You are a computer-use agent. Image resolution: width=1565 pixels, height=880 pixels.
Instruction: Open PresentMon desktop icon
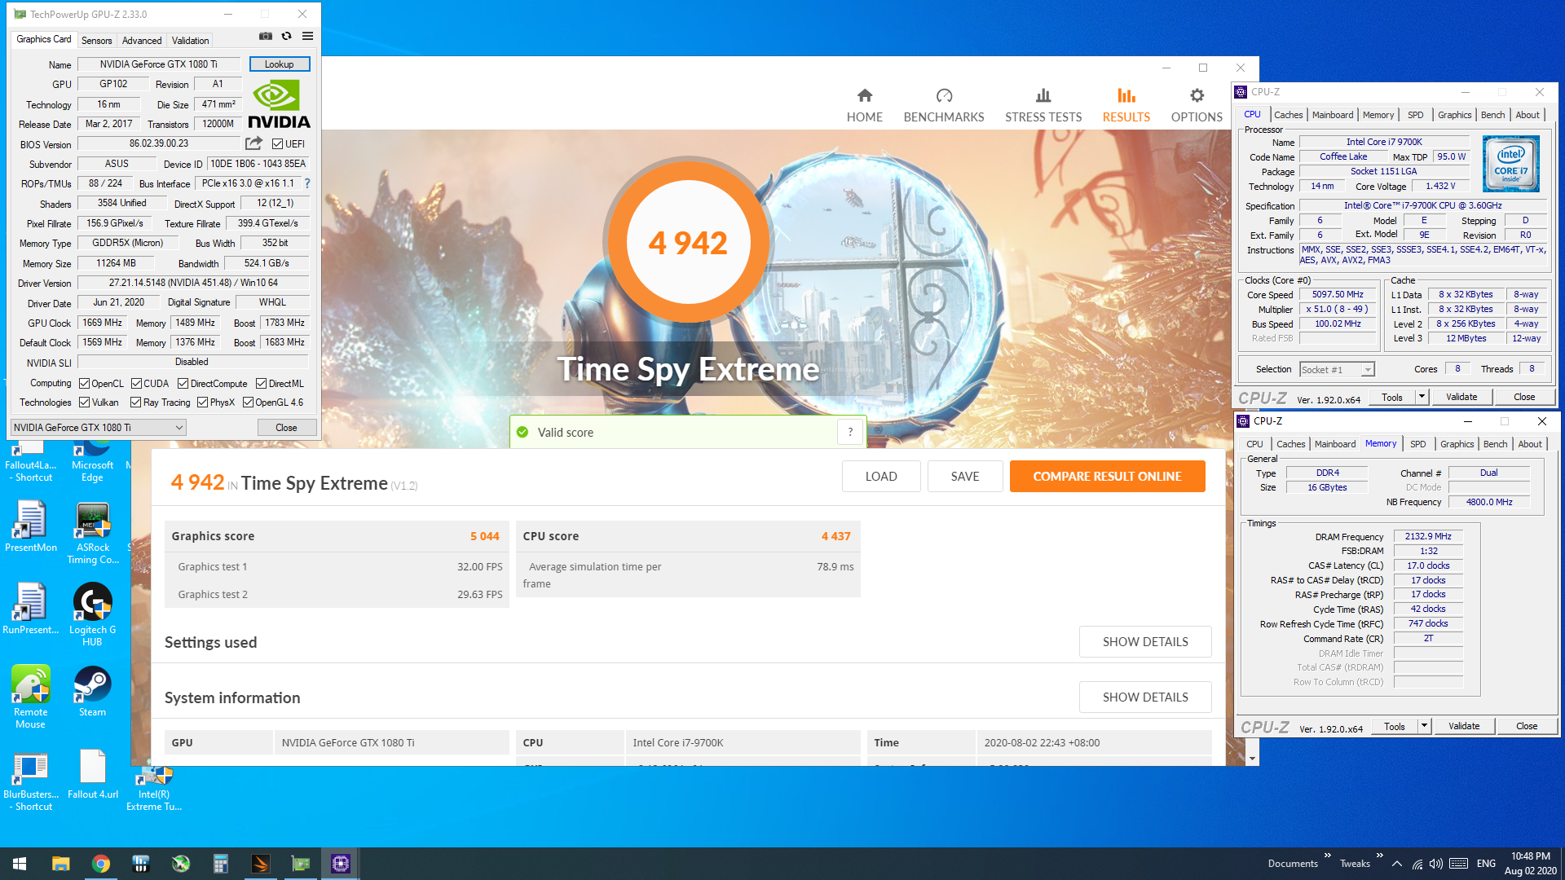31,527
